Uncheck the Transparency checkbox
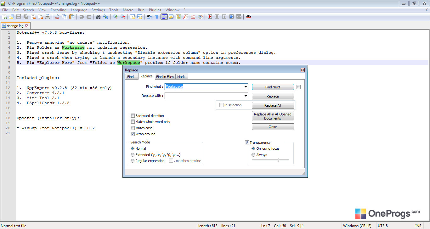Screen dimensions: 430x229 pyautogui.click(x=247, y=142)
